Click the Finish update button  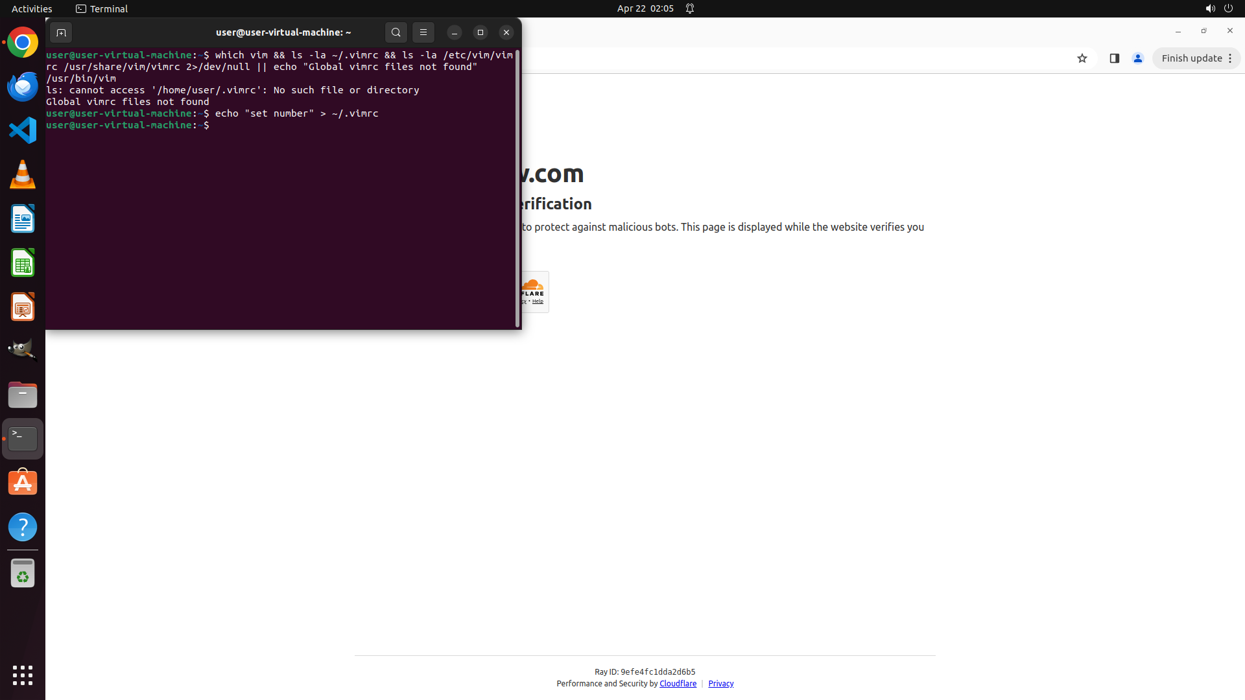(x=1192, y=58)
